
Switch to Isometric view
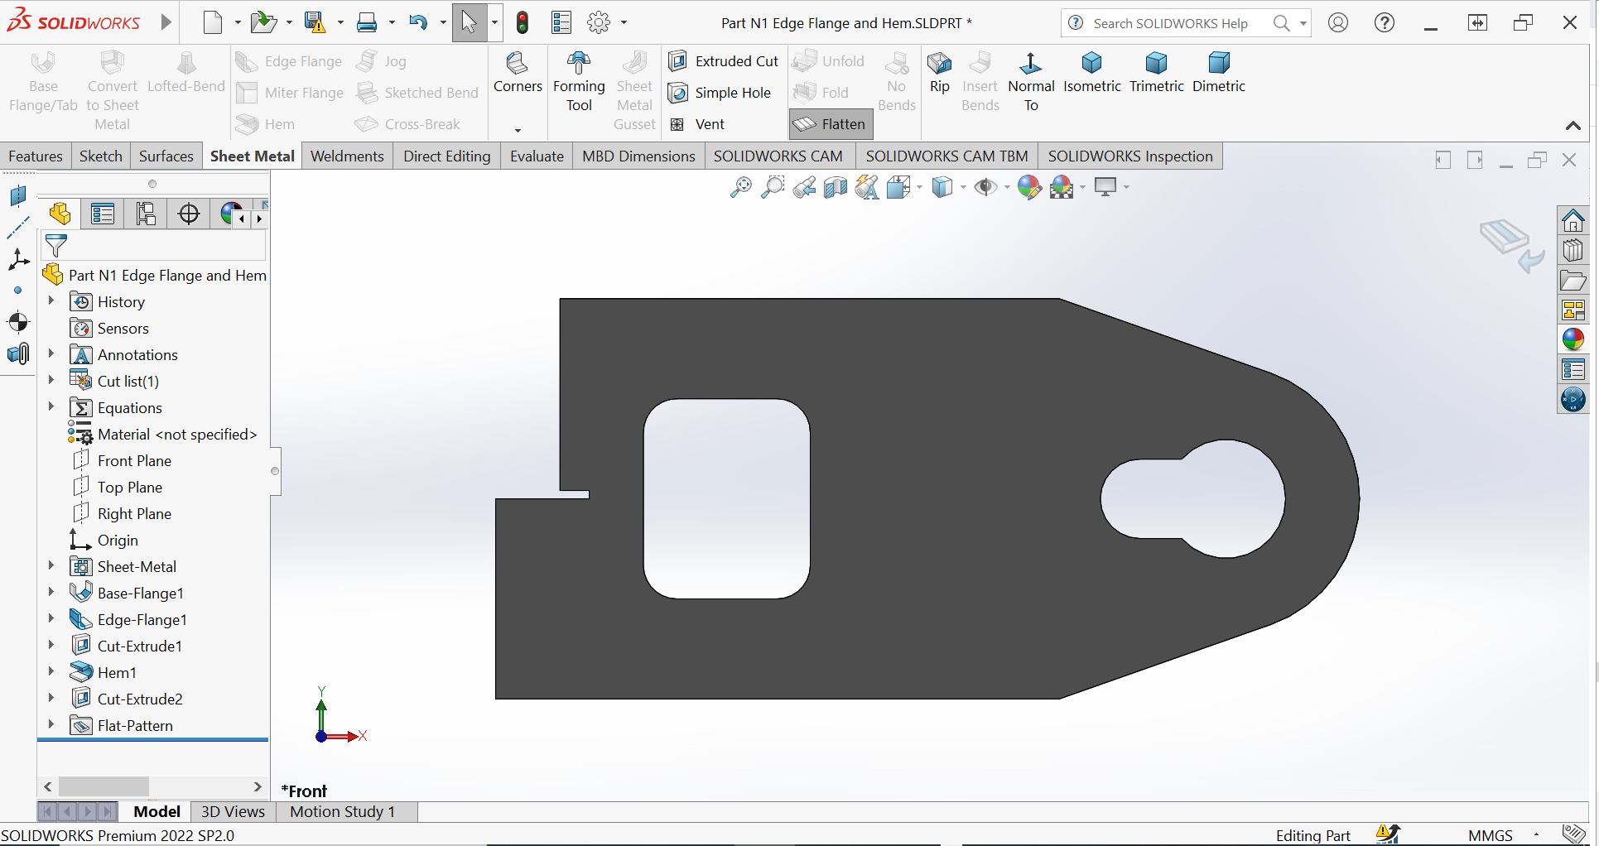1092,74
